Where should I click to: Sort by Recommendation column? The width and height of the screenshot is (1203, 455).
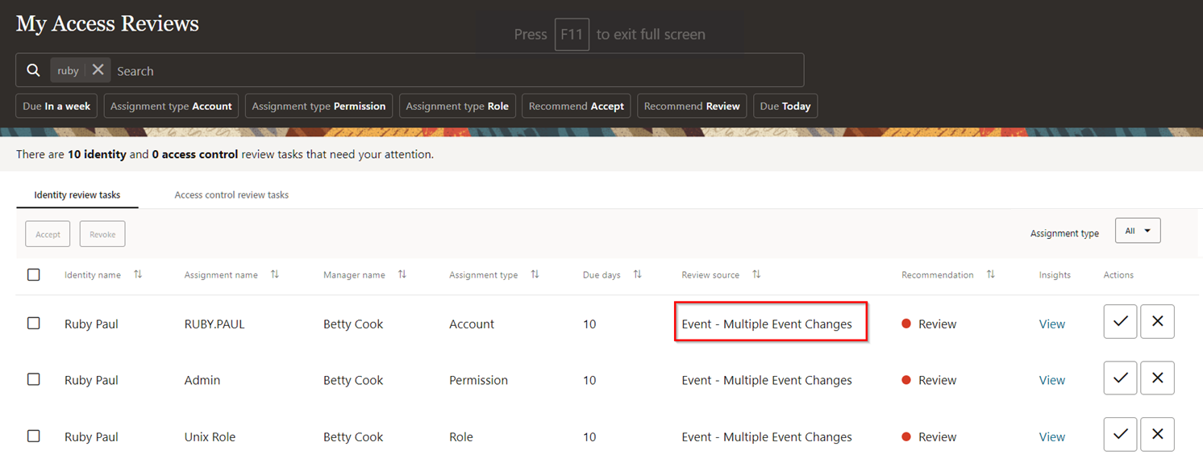991,275
